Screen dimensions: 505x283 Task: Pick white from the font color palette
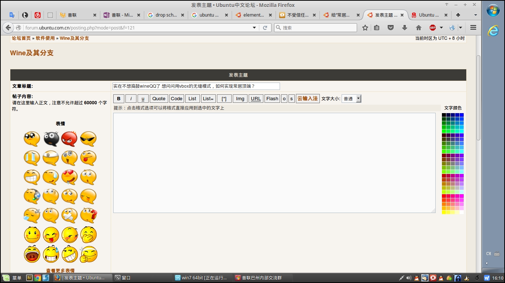tap(461, 212)
